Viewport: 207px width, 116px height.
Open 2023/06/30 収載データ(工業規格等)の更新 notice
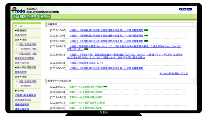86,108
